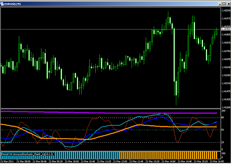Click the 20 level on the stochastic scale

pyautogui.click(x=222, y=142)
